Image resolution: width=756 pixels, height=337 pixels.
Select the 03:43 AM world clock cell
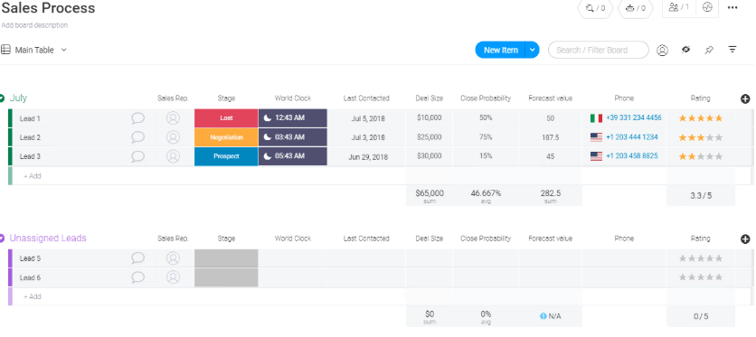tap(293, 137)
